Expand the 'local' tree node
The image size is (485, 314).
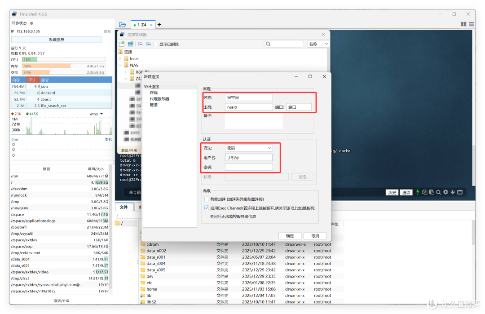pyautogui.click(x=120, y=58)
